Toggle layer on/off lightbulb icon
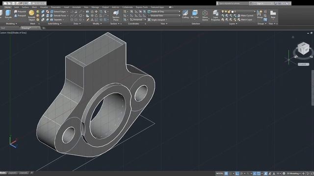 [222, 12]
